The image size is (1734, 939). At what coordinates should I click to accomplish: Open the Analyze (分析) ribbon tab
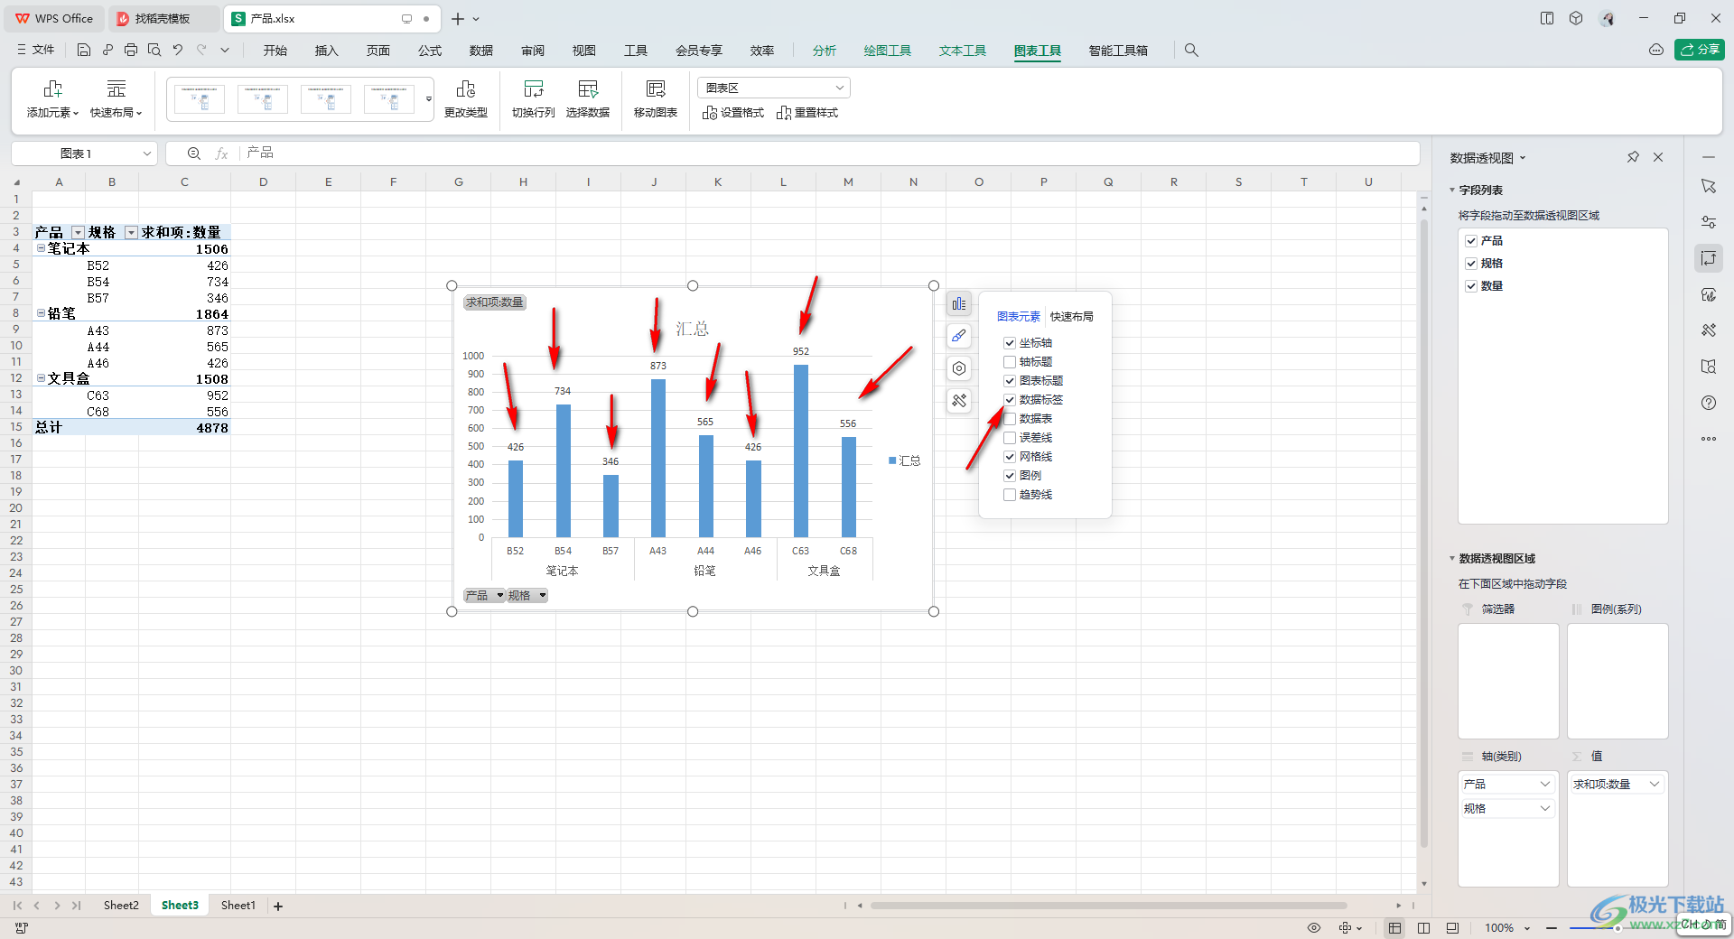coord(825,51)
